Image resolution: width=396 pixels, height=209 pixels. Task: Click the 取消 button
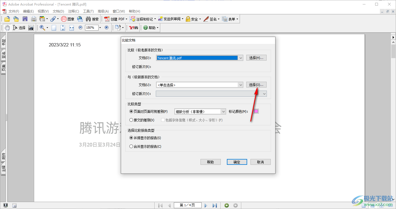point(260,162)
